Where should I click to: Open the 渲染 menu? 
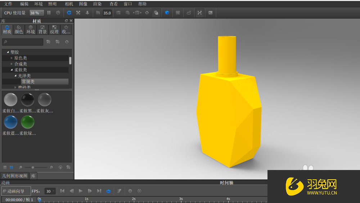(97, 4)
